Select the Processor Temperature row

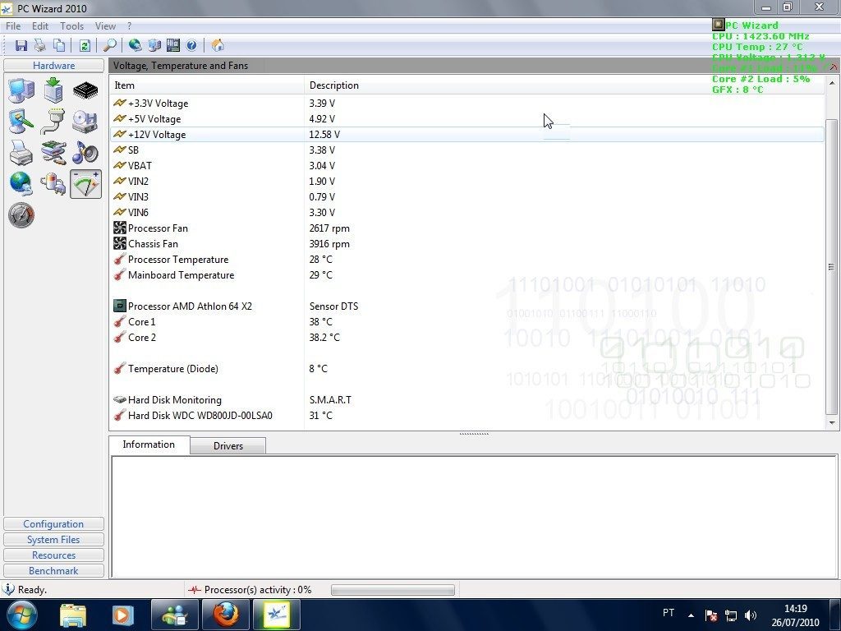(x=466, y=259)
